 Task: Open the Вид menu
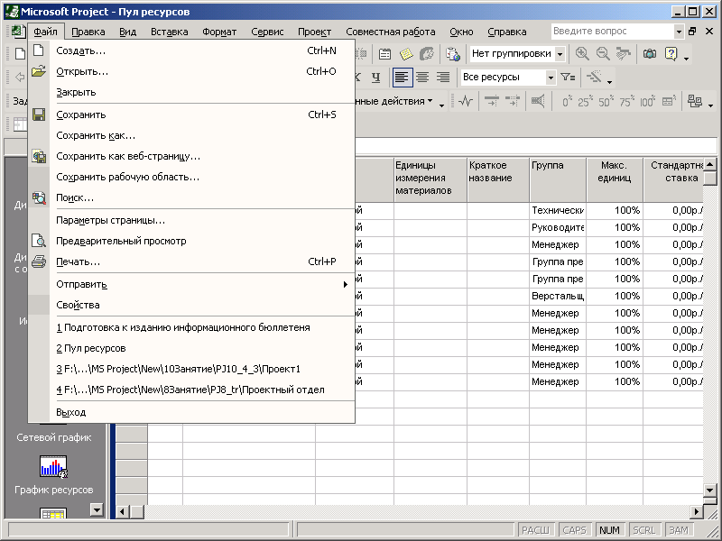(x=127, y=32)
